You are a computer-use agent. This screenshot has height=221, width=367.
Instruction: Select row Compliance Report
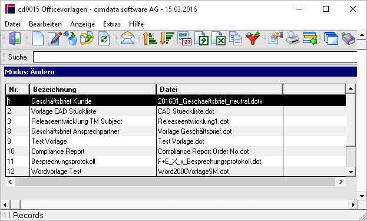(176, 151)
